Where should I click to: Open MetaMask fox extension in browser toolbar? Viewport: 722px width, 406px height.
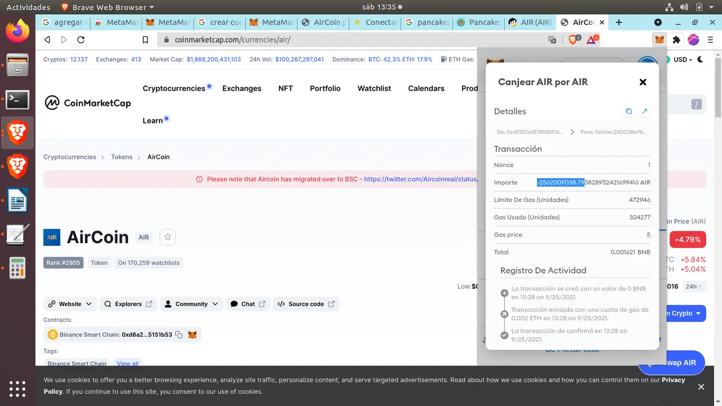(x=659, y=40)
